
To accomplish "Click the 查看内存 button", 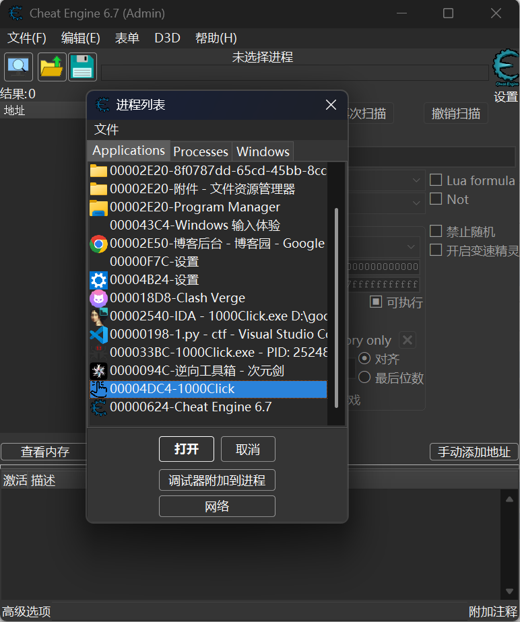I will (44, 452).
